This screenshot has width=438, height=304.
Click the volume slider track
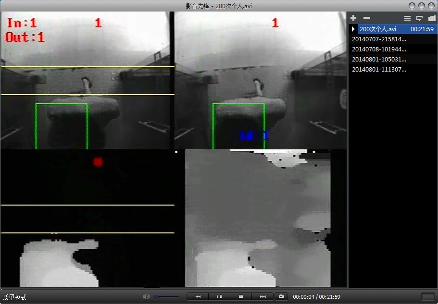[x=167, y=297]
